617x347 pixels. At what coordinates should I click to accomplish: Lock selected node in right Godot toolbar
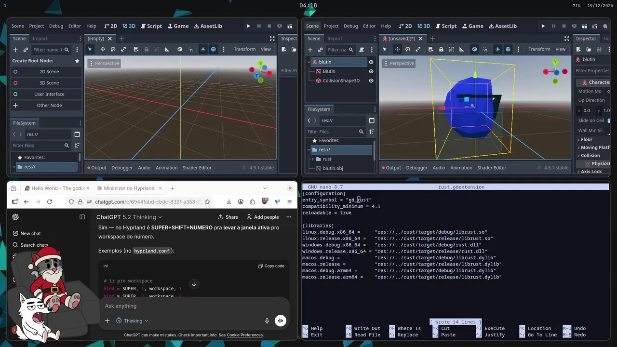(441, 49)
